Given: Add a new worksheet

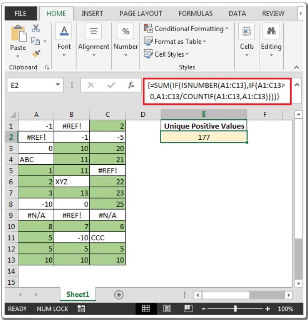Looking at the screenshot, I should [x=119, y=294].
